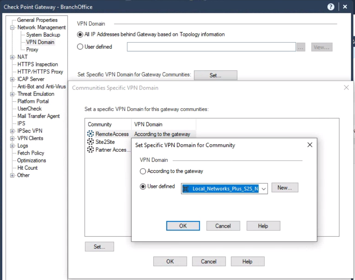The height and width of the screenshot is (280, 355).
Task: Click 'According to the gateway' table cell
Action: pyautogui.click(x=162, y=134)
